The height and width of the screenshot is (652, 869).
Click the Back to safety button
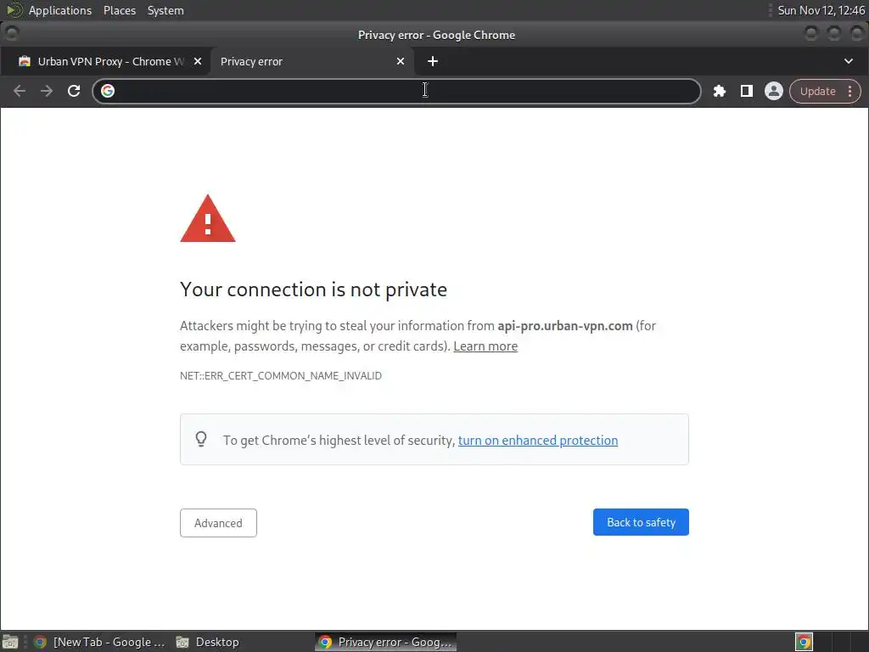pos(641,522)
